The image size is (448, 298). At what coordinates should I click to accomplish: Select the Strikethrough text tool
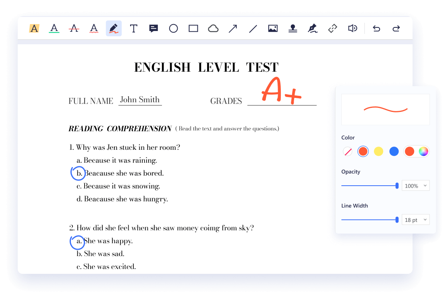[74, 29]
